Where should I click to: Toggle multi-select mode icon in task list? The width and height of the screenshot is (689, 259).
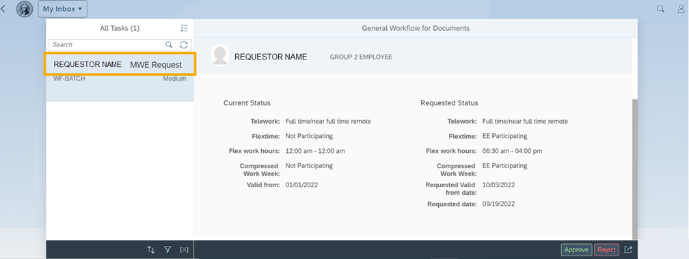pos(184,28)
